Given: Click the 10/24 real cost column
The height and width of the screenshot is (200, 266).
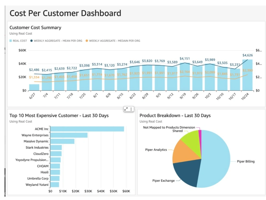Looking at the screenshot, I should (x=247, y=75).
